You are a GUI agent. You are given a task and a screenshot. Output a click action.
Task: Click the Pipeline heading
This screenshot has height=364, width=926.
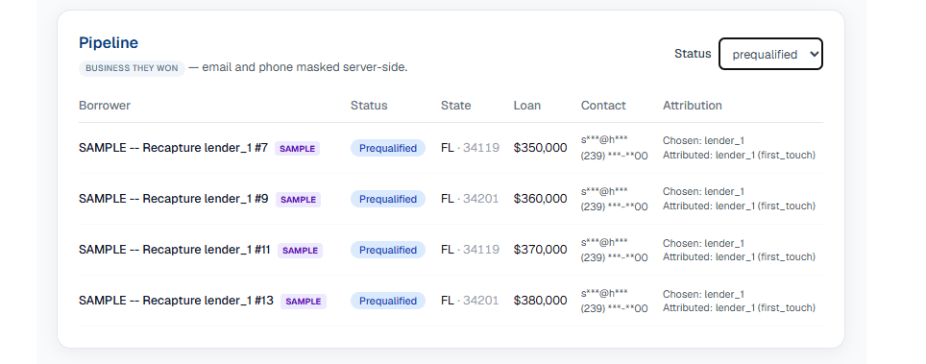pos(109,42)
